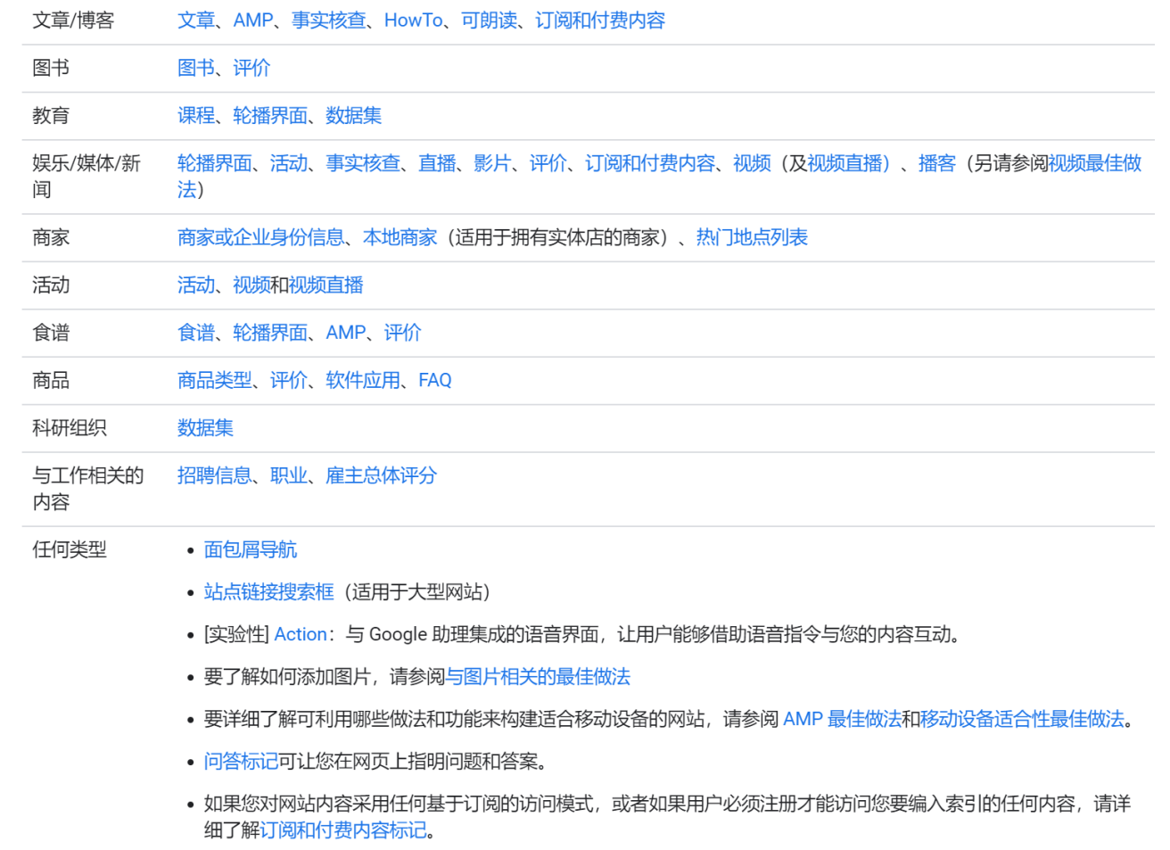
Task: Click 评价 in the 娱乐/媒体/新闻 row
Action: coord(548,163)
